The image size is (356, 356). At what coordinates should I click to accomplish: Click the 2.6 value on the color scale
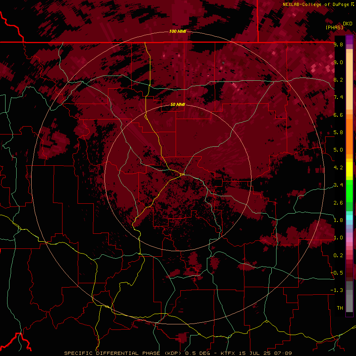click(x=338, y=203)
